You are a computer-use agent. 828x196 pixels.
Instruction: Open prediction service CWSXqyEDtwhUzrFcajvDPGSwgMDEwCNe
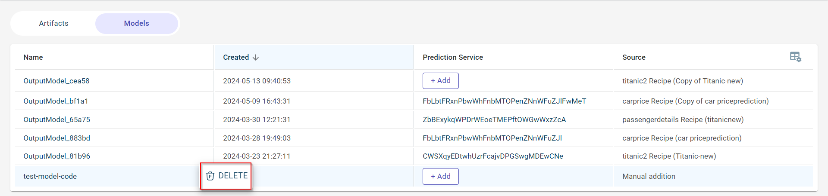(492, 156)
